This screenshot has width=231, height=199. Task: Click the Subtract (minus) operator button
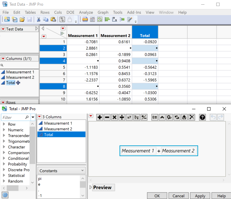pos(107,117)
